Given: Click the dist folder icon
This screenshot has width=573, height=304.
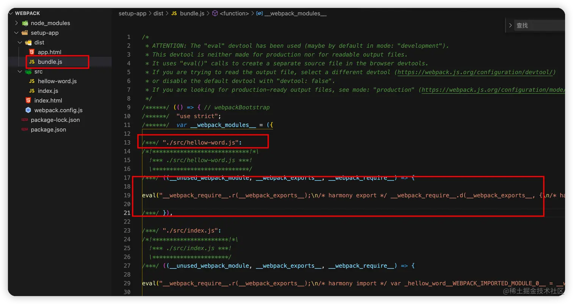Looking at the screenshot, I should click(x=28, y=42).
